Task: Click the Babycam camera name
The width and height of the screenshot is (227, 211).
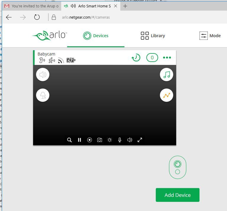Action: [x=46, y=54]
